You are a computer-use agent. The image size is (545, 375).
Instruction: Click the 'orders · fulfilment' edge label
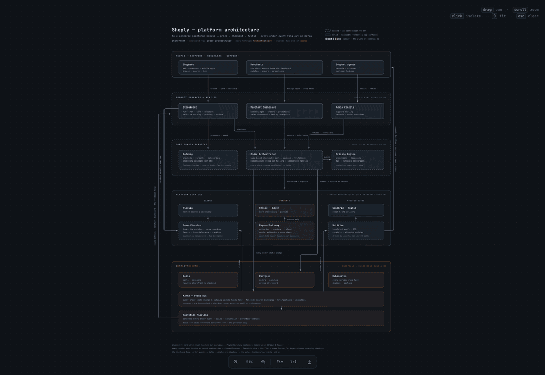click(x=297, y=136)
